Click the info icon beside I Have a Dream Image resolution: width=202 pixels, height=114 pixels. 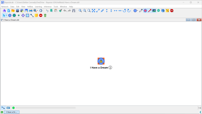pyautogui.click(x=110, y=67)
